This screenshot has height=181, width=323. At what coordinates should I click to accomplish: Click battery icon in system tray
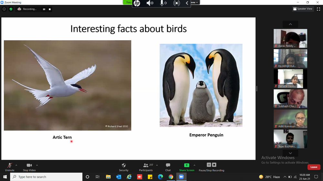[x=290, y=177]
